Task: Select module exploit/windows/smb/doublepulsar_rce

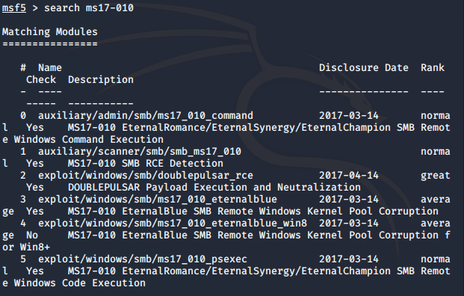Action: 146,176
